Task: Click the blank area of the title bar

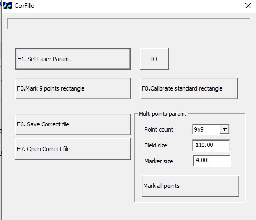Action: pos(137,6)
